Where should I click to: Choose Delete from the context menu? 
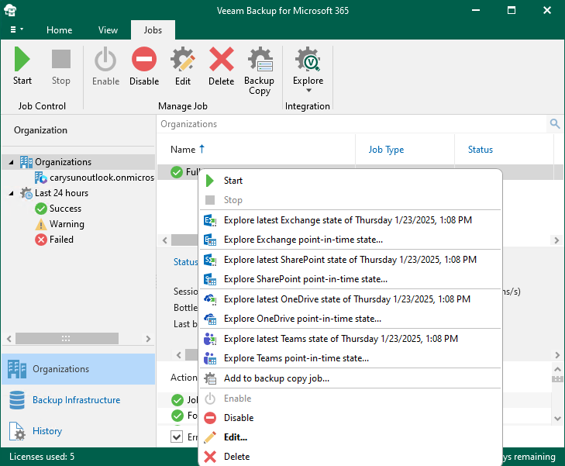(350, 457)
